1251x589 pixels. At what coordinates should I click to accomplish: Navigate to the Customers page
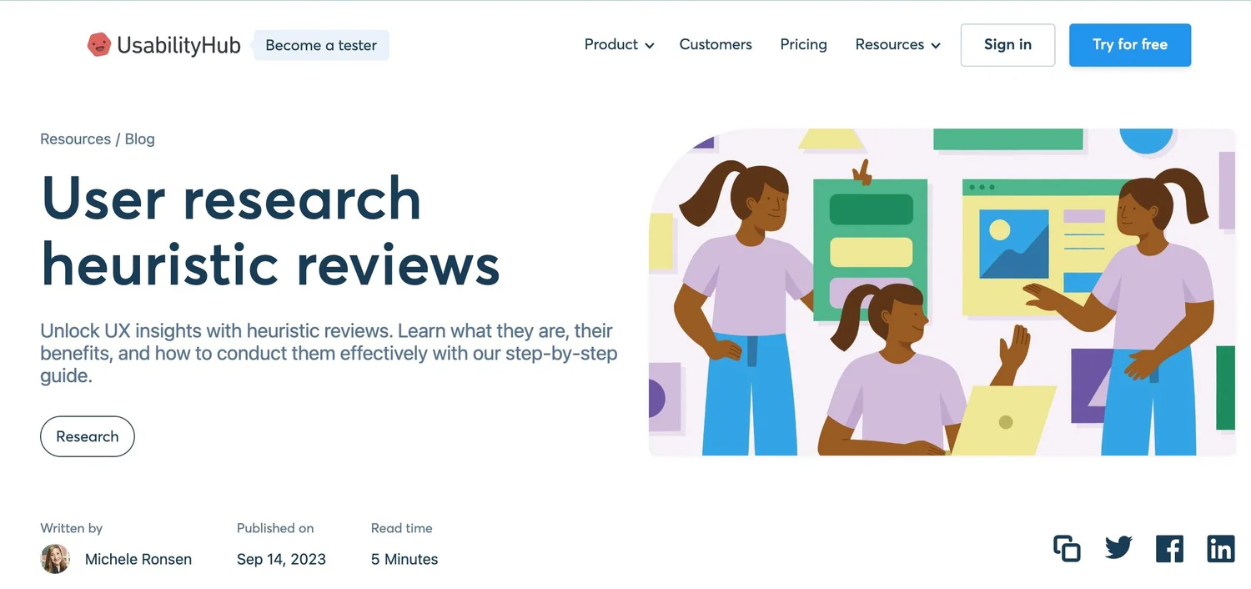point(715,44)
